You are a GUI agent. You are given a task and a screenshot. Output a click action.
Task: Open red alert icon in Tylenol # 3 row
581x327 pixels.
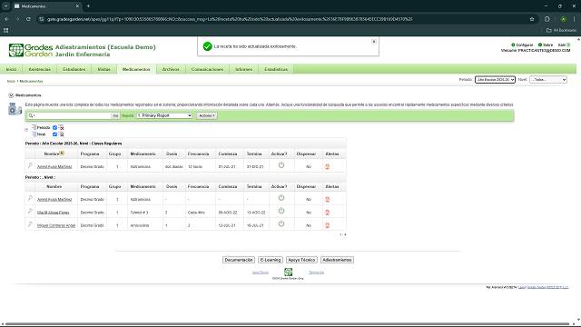[x=327, y=213]
